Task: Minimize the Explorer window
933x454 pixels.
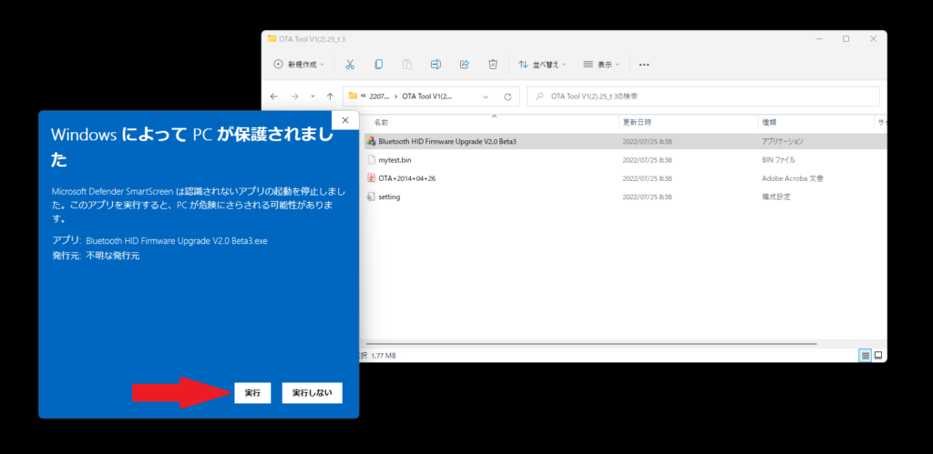Action: (x=818, y=38)
